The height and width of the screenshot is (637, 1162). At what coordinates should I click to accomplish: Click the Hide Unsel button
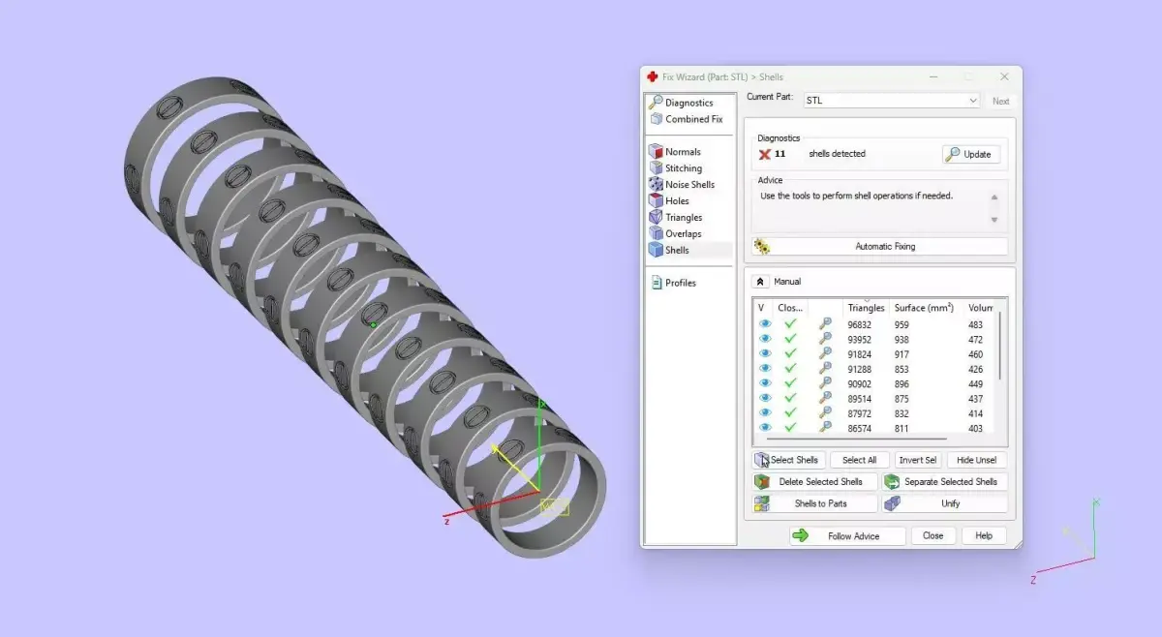tap(976, 460)
